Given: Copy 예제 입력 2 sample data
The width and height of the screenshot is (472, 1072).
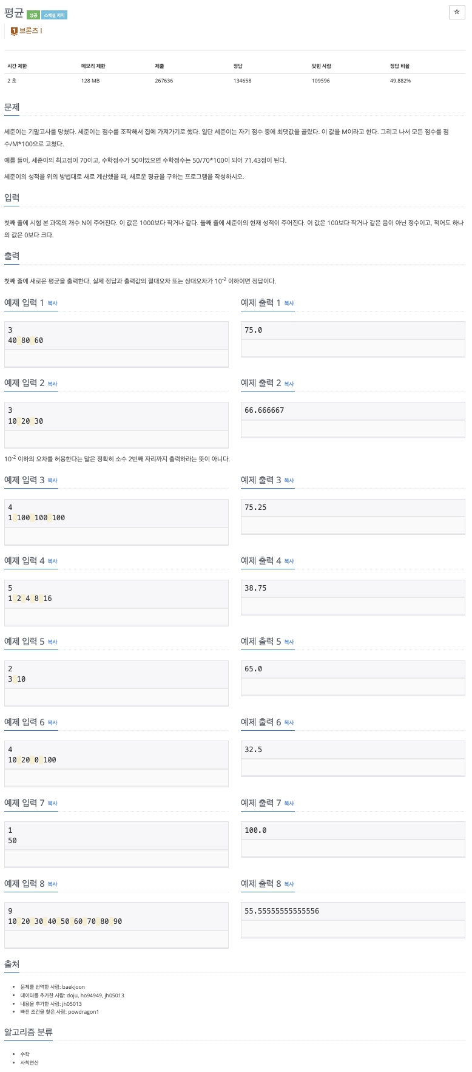Looking at the screenshot, I should coord(52,384).
